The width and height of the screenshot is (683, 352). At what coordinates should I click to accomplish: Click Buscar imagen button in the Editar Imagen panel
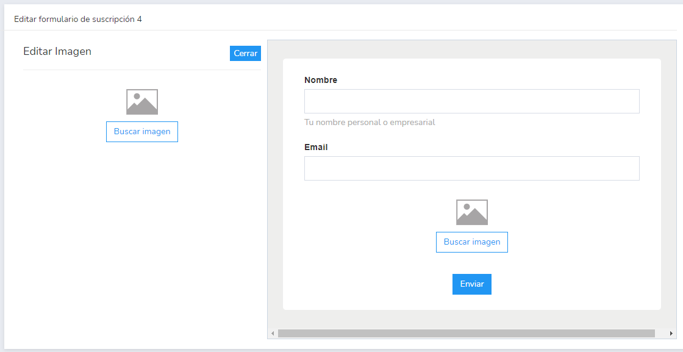142,132
